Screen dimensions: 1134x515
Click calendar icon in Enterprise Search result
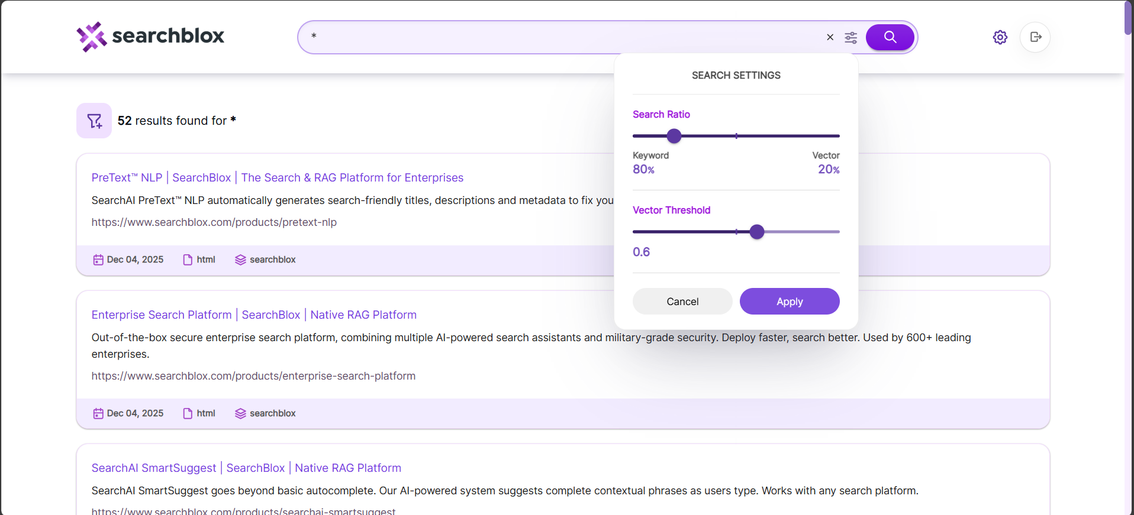(x=98, y=414)
